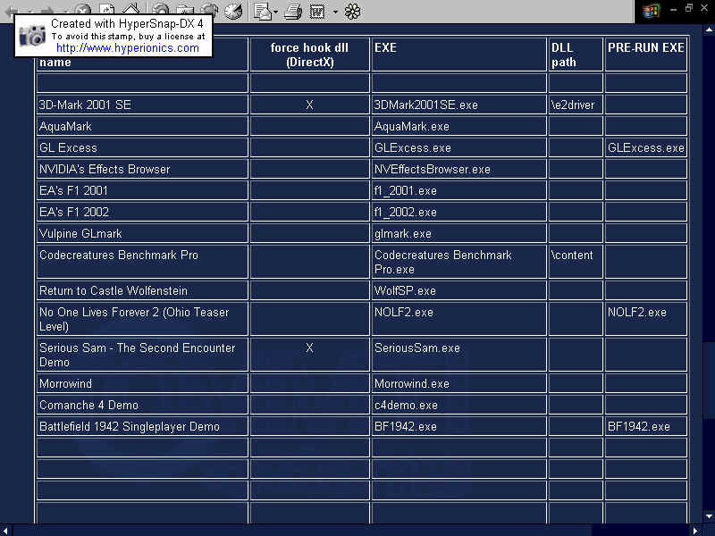This screenshot has height=536, width=715.
Task: Click 'AquaMark.exe' cell
Action: [458, 126]
